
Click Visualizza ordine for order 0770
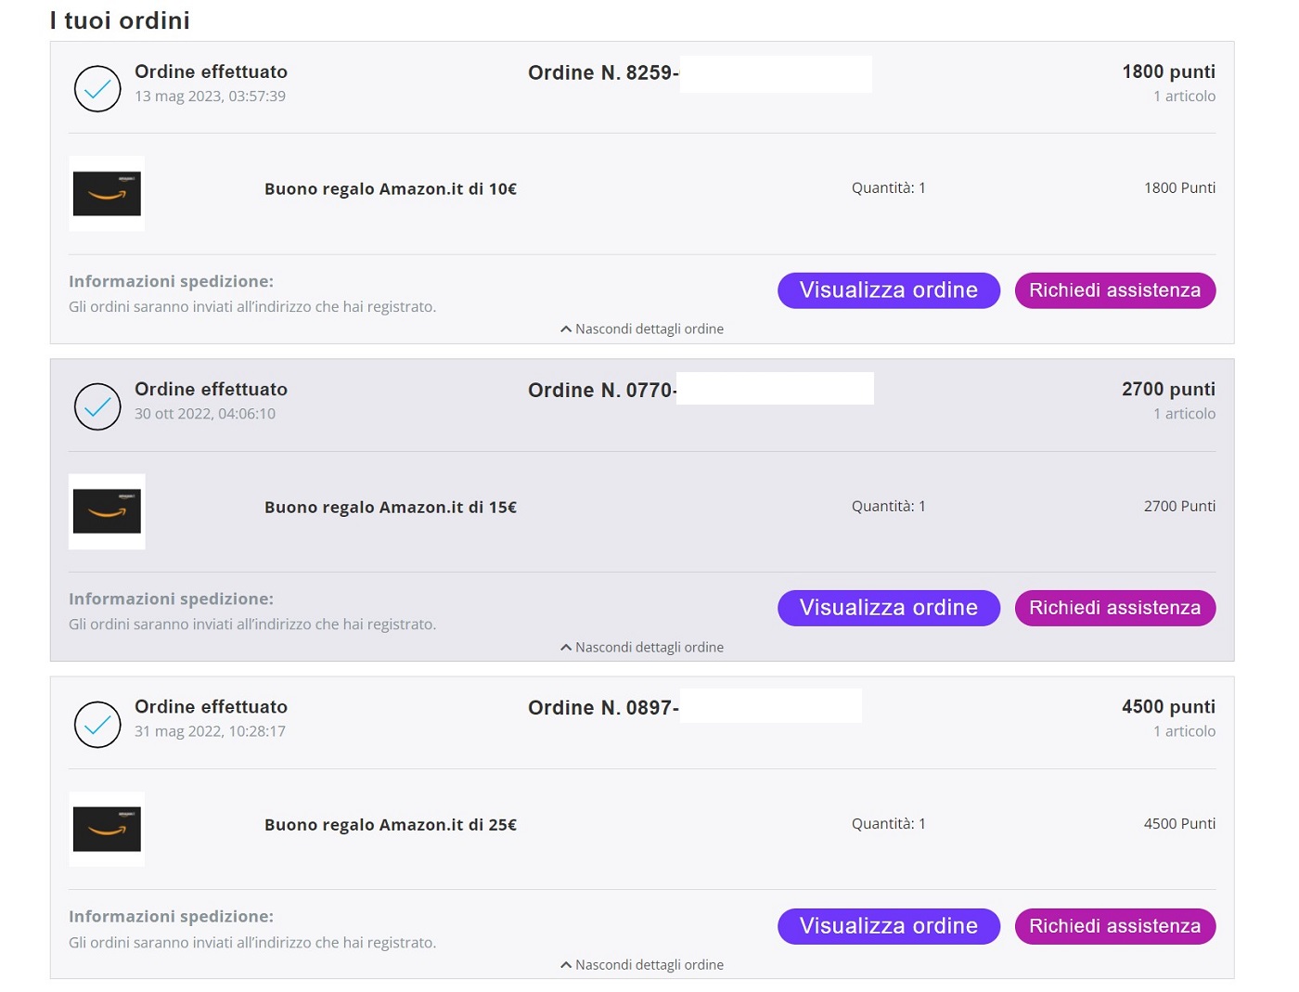889,608
